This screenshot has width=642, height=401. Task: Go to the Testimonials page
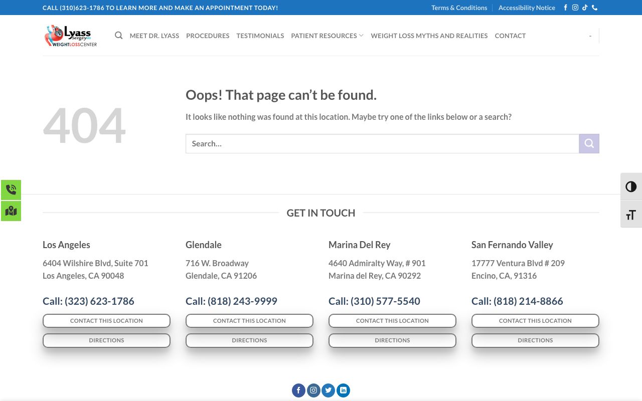(x=260, y=36)
